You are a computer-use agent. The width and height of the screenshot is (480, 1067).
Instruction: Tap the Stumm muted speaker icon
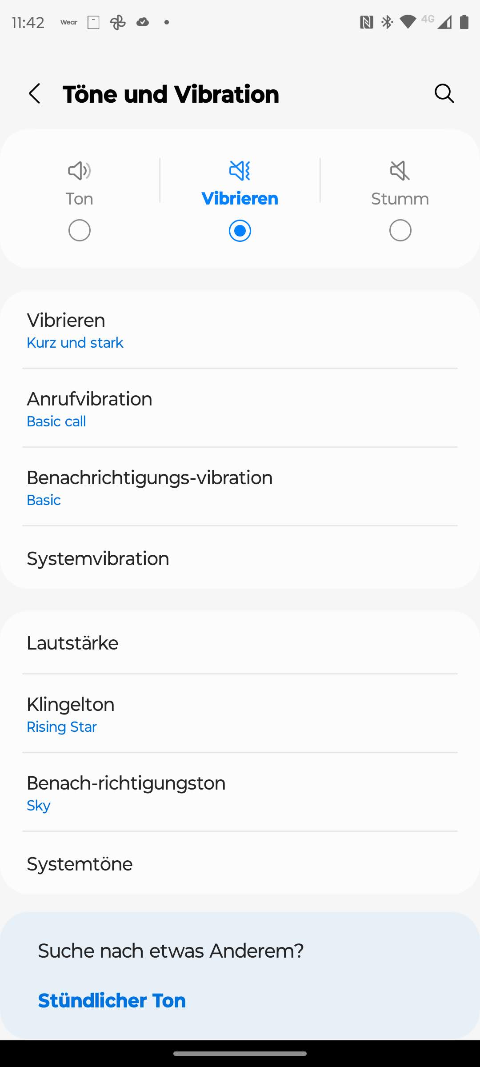(400, 170)
